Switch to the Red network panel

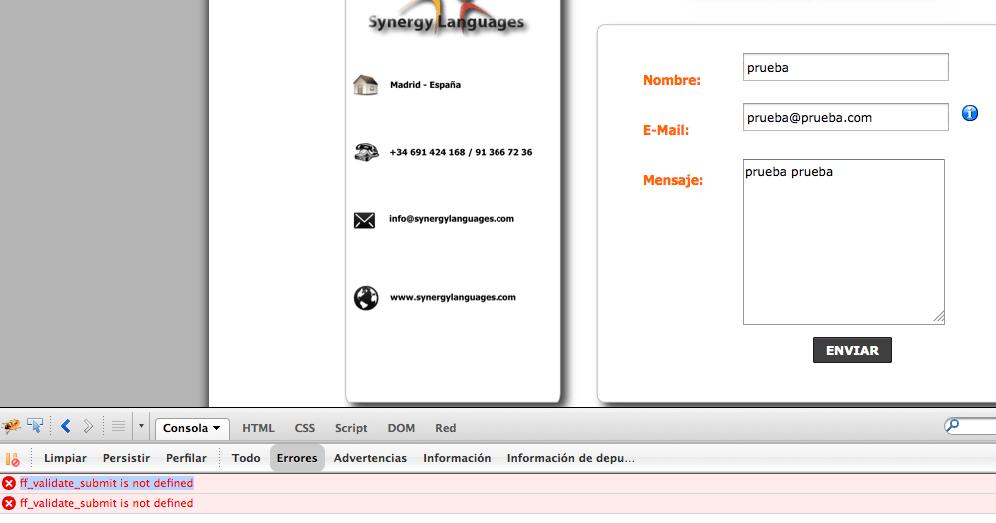coord(446,428)
